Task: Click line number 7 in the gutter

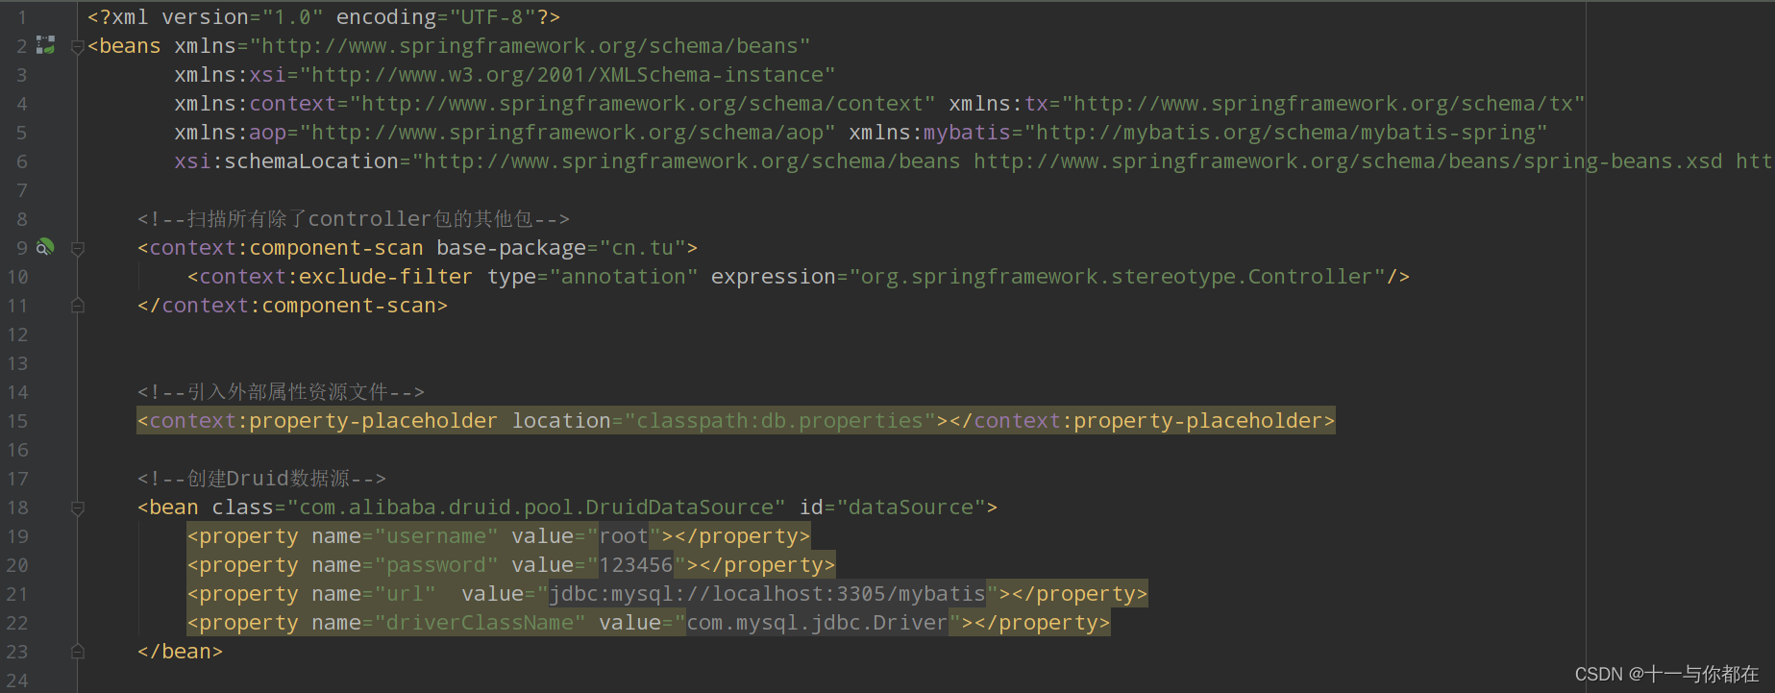Action: [x=22, y=190]
